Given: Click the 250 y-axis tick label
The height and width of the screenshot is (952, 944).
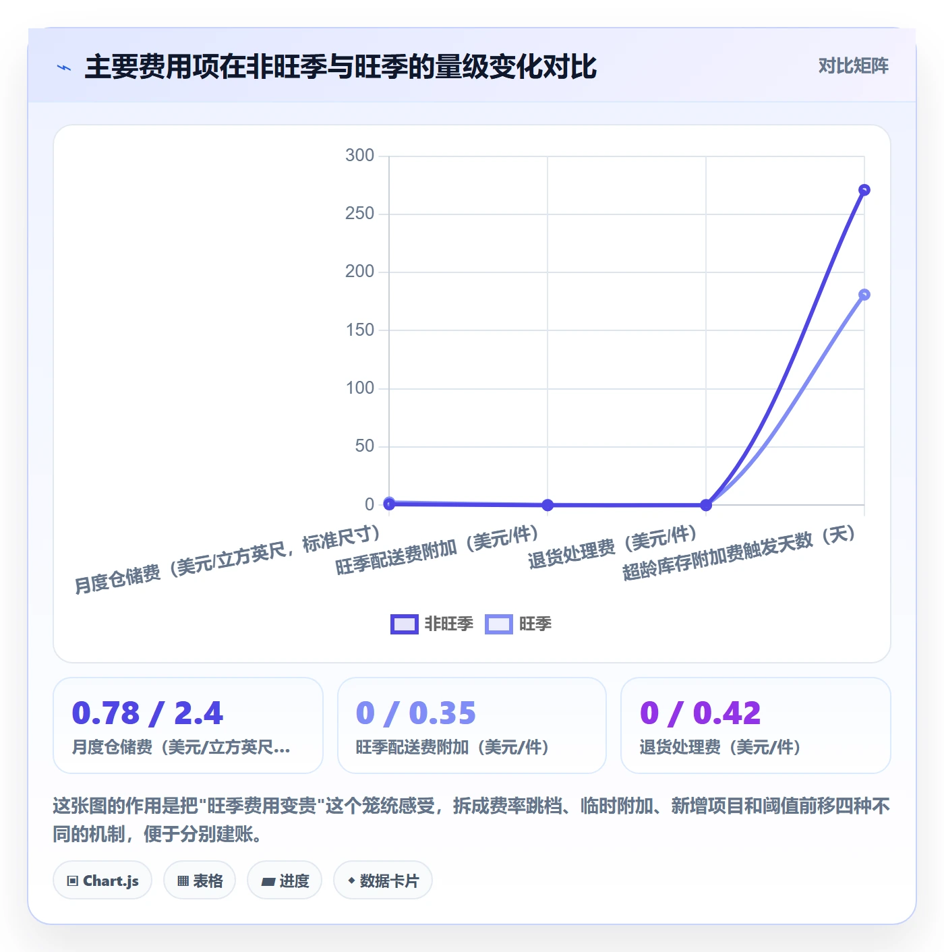Looking at the screenshot, I should click(359, 214).
